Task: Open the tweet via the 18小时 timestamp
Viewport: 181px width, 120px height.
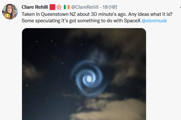Action: (x=110, y=7)
